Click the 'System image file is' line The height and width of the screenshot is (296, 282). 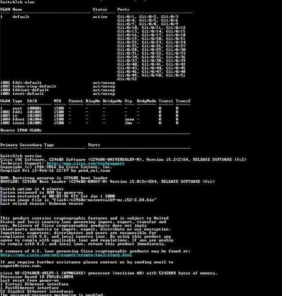[79, 200]
